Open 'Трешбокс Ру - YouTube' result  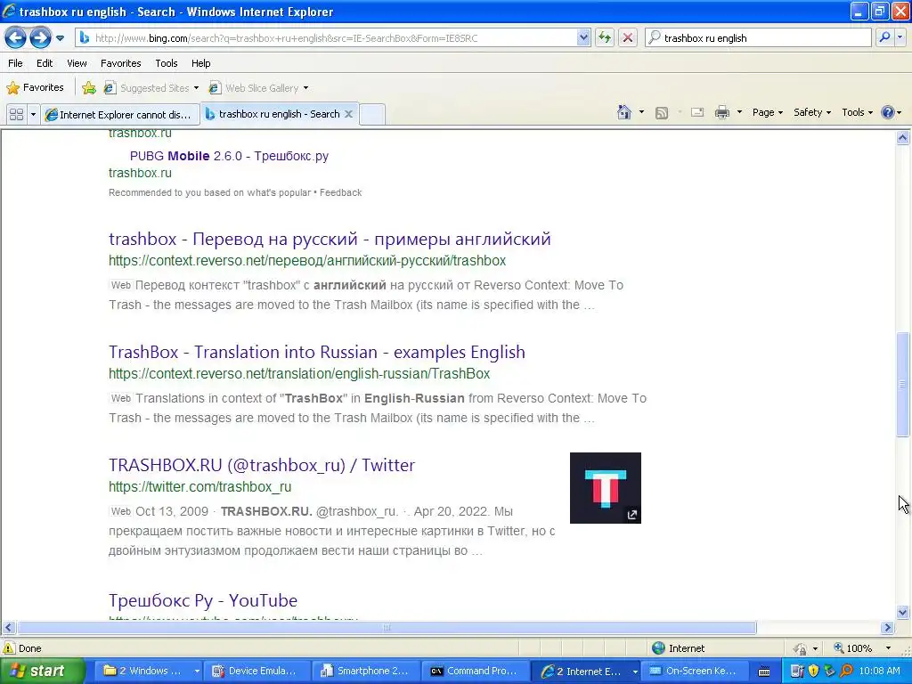click(203, 600)
